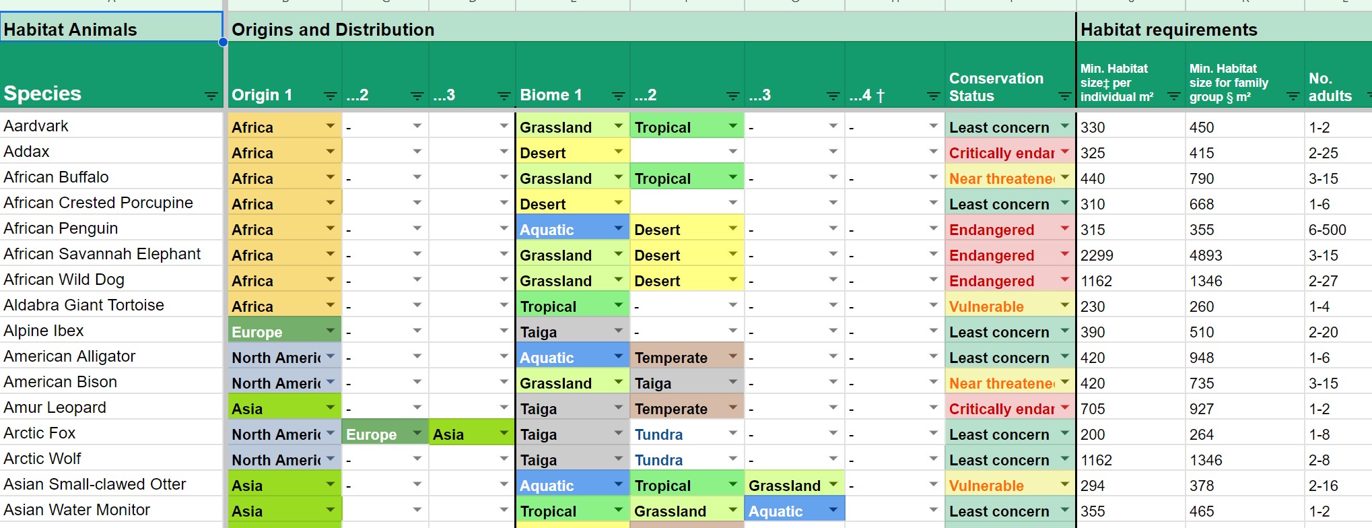Open filter on Min. Habitat size per individual
The image size is (1372, 528).
(x=1174, y=96)
